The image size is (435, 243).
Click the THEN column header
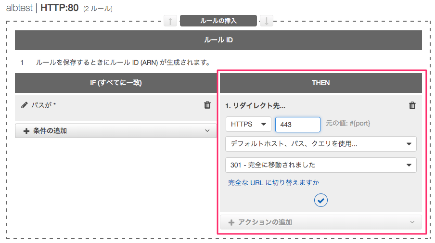[x=320, y=83]
